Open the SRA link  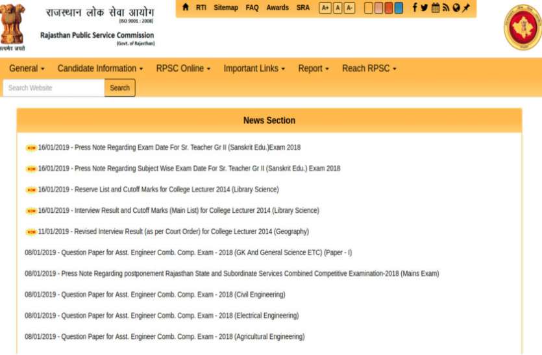point(302,7)
